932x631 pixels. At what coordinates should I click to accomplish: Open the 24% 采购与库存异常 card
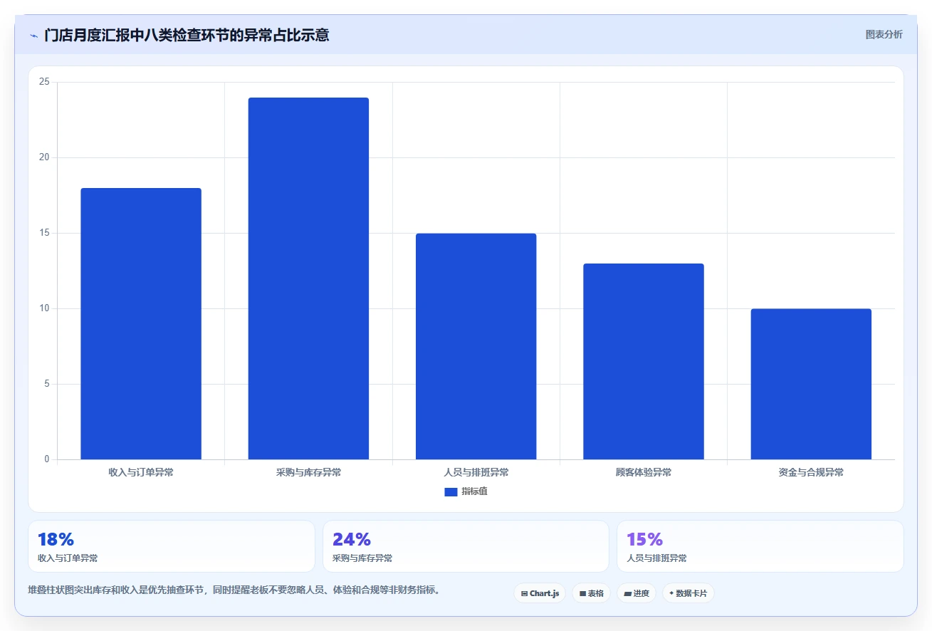pyautogui.click(x=466, y=546)
